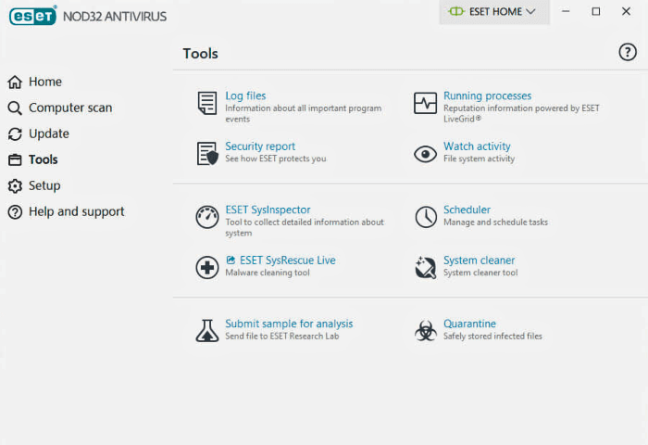Click the Scheduler clock icon
The width and height of the screenshot is (648, 445).
(426, 217)
